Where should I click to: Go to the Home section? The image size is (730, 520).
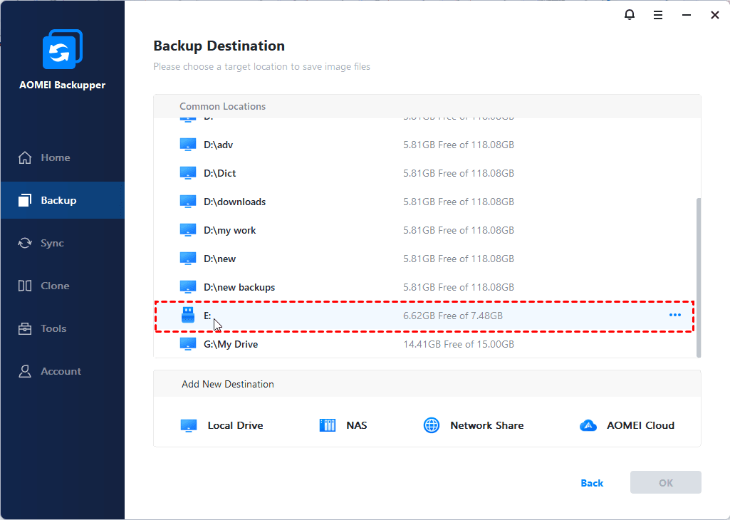55,157
